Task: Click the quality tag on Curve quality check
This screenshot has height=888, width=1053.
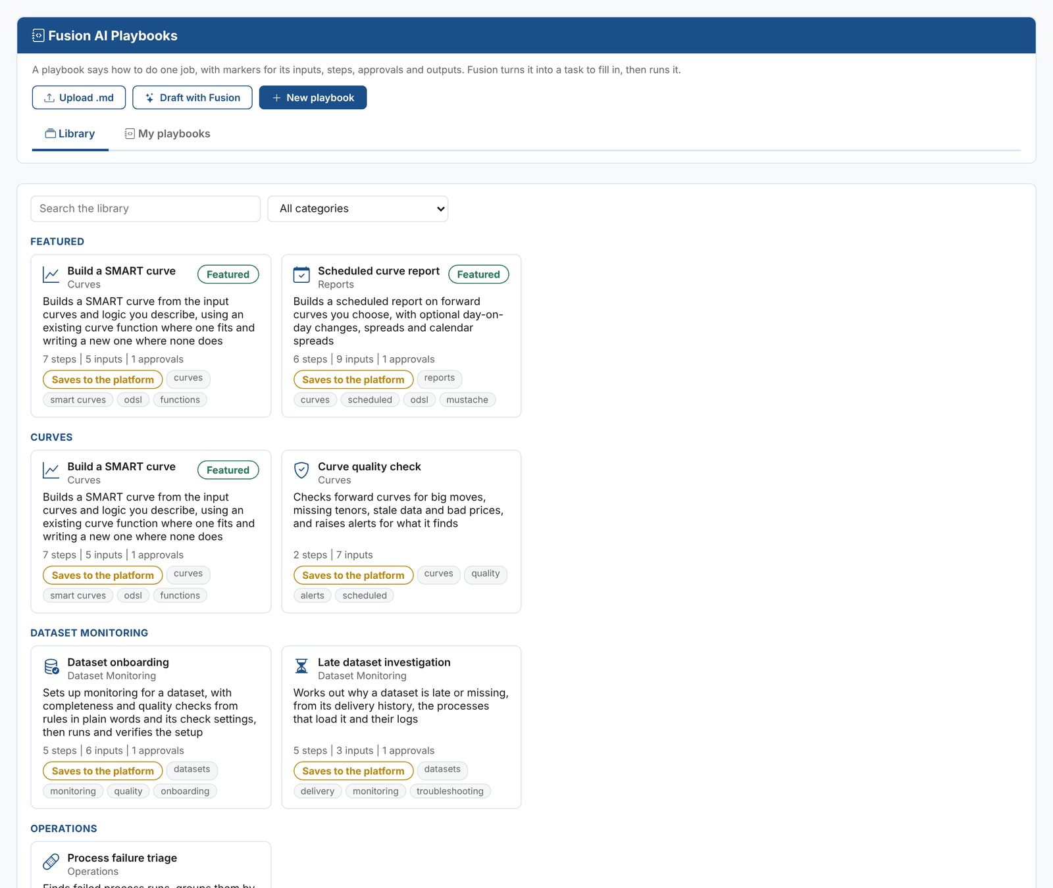Action: tap(486, 574)
